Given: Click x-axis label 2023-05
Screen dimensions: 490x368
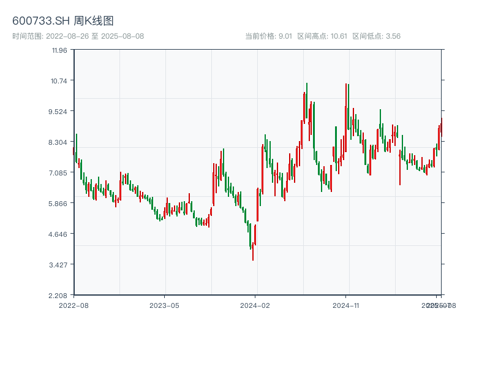Looking at the screenshot, I should [164, 305].
